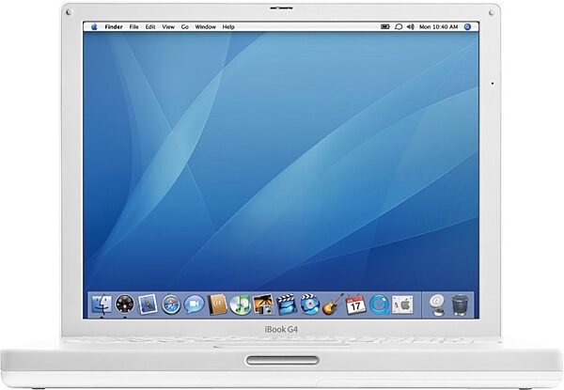Open the Help menu

[x=228, y=26]
